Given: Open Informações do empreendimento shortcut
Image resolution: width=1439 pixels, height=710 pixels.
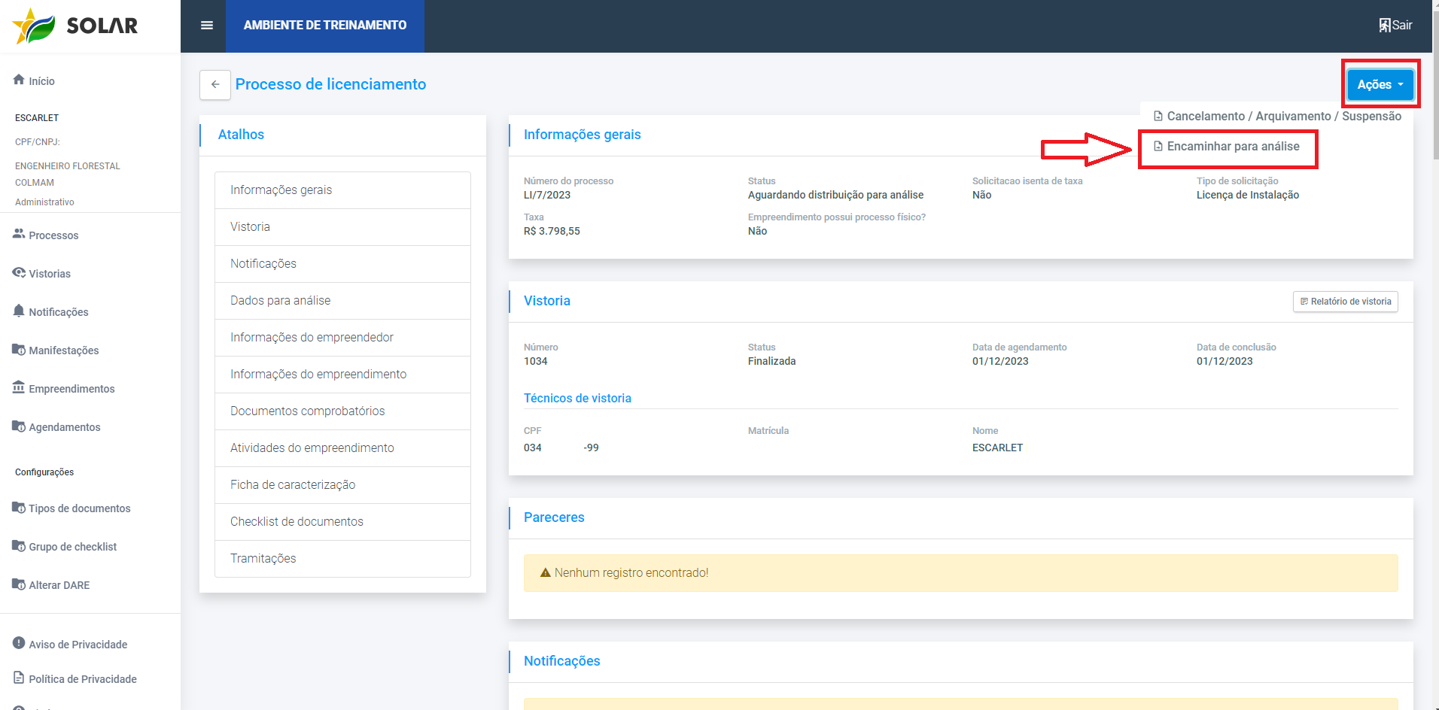Looking at the screenshot, I should (x=342, y=375).
